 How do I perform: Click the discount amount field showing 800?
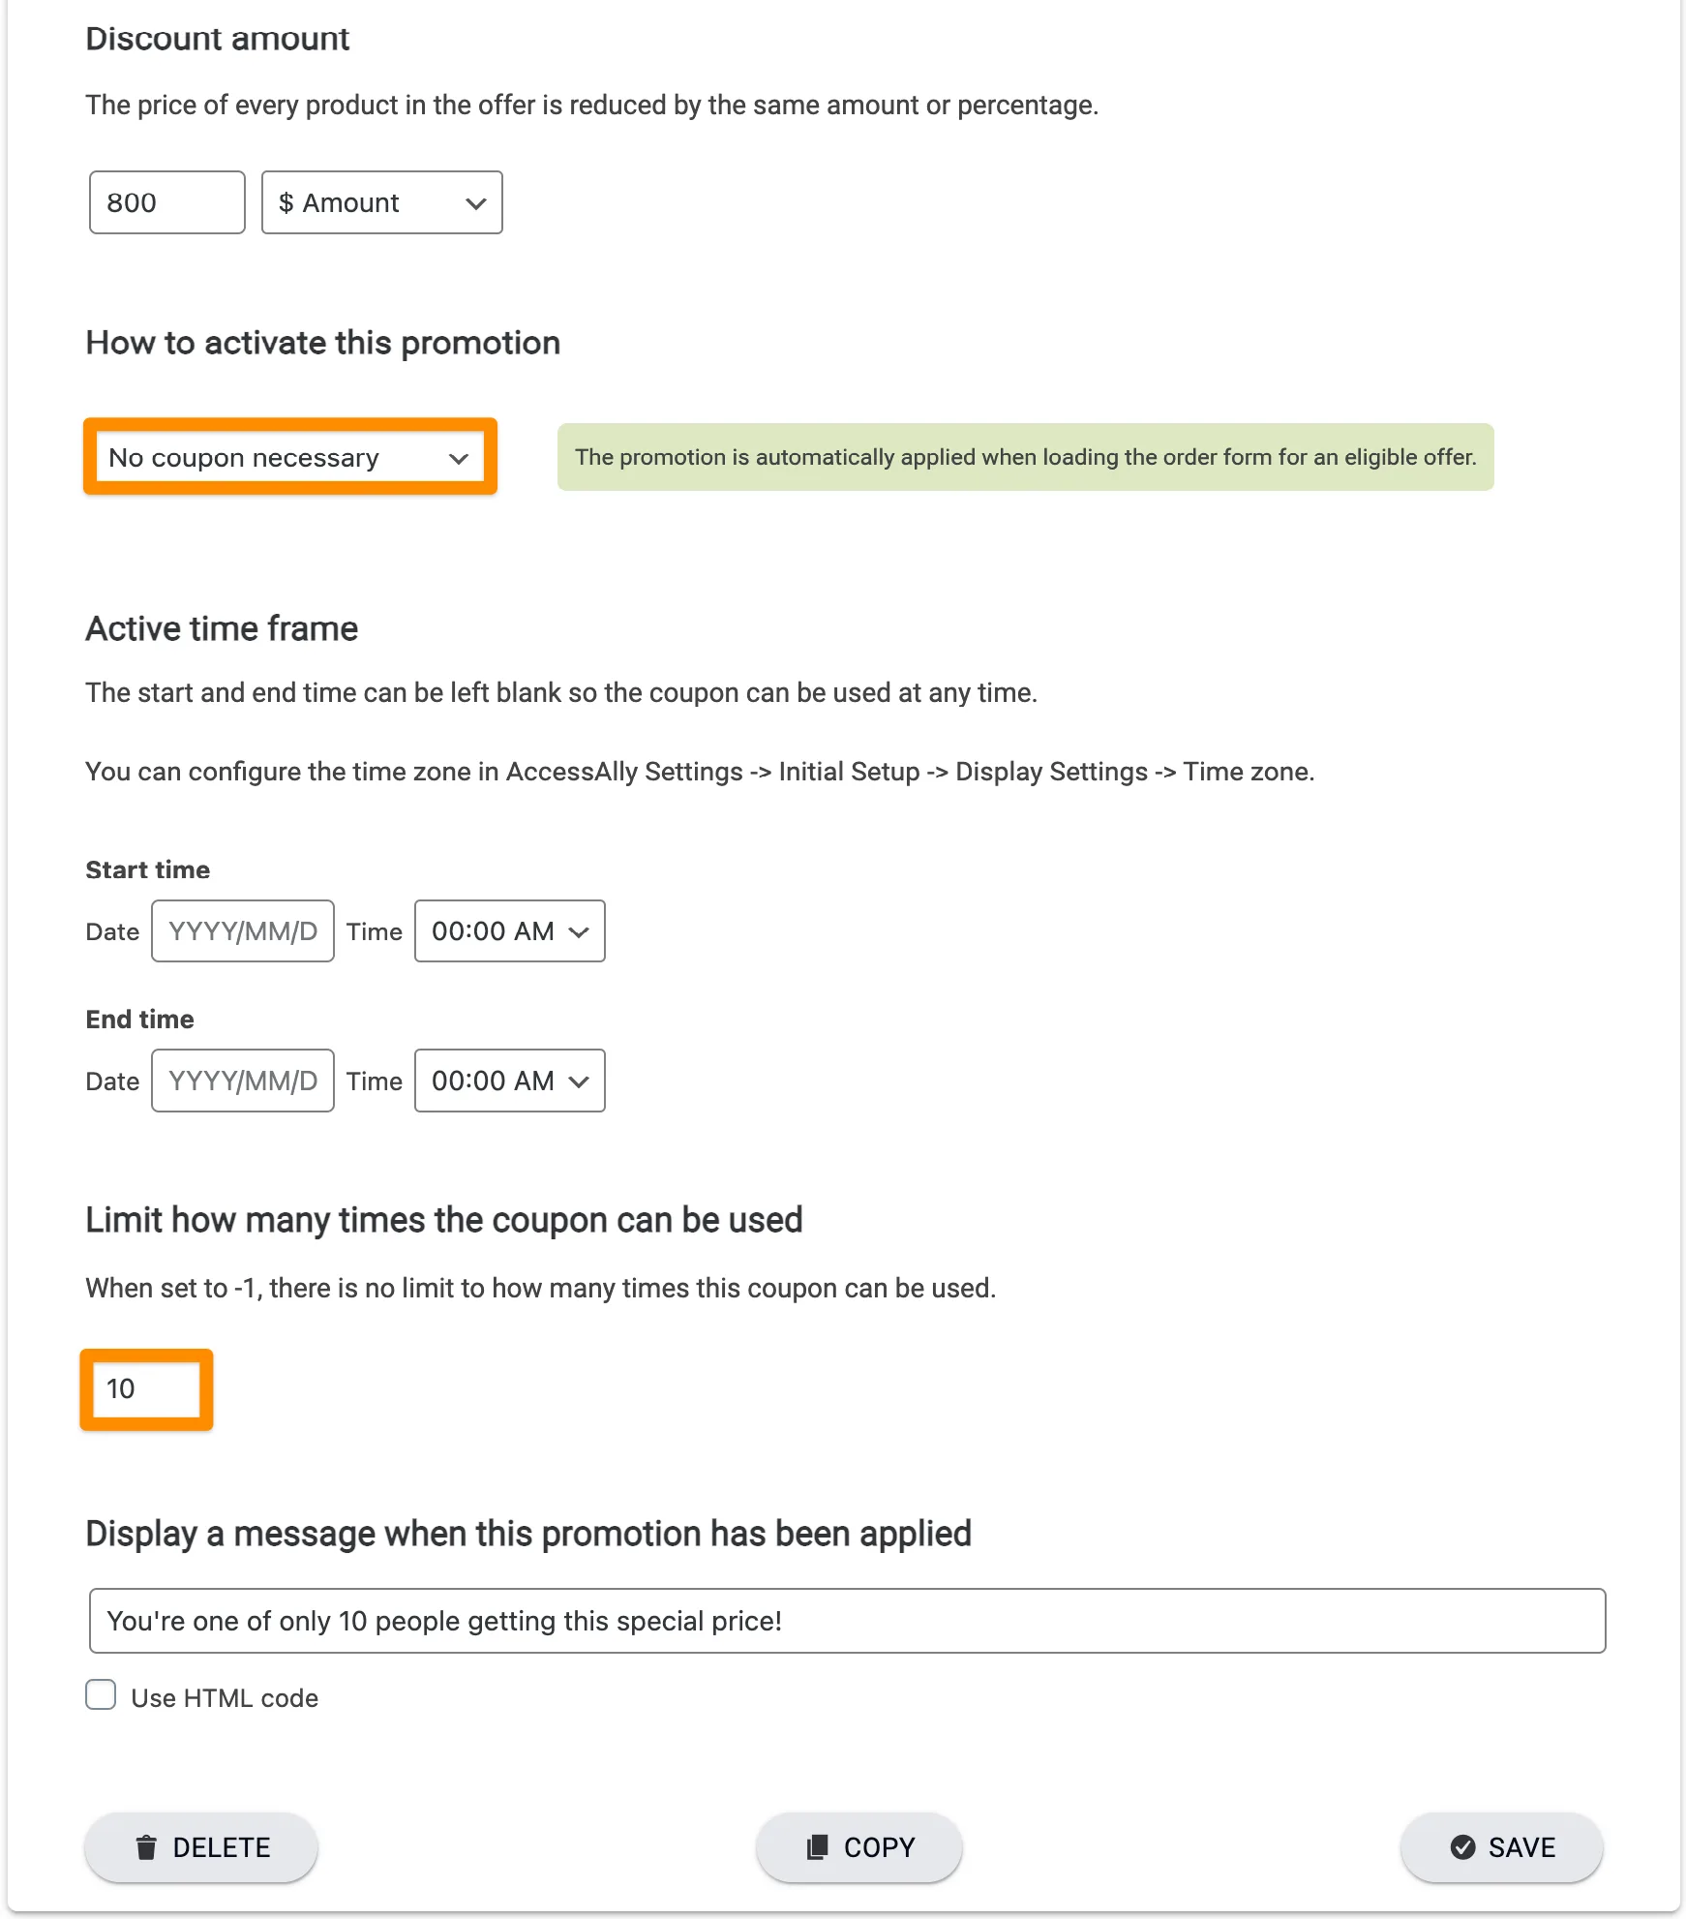[166, 202]
